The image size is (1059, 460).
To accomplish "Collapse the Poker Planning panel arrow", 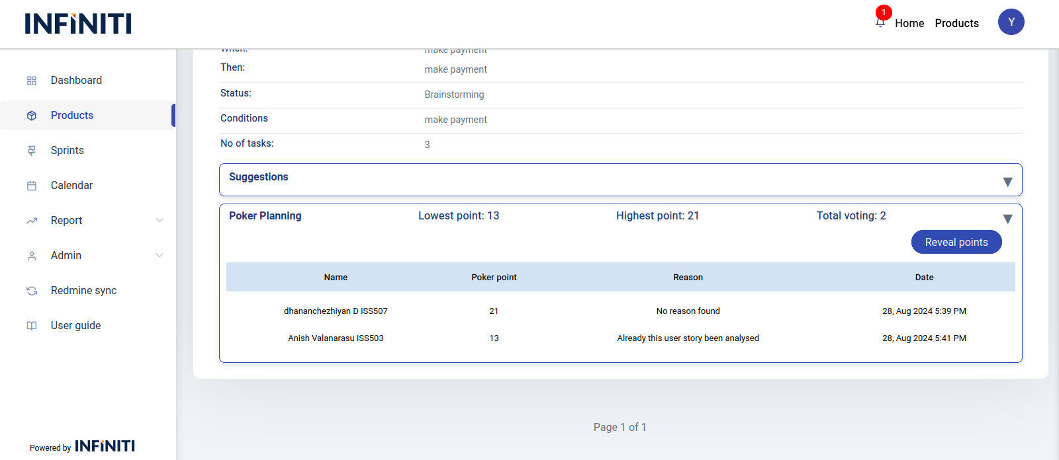I will tap(1007, 219).
